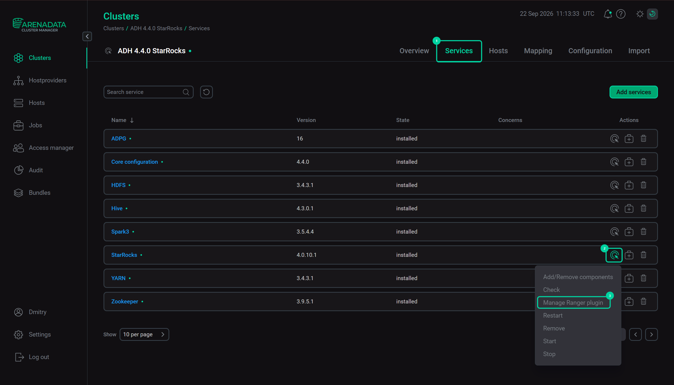Open Access manager
Image resolution: width=674 pixels, height=385 pixels.
click(51, 148)
